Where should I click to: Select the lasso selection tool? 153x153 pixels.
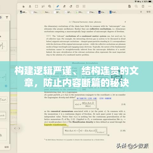coord(43,6)
